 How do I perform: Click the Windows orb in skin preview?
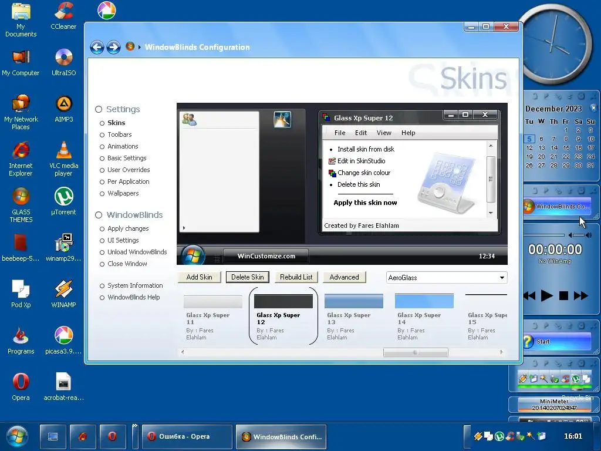(193, 255)
